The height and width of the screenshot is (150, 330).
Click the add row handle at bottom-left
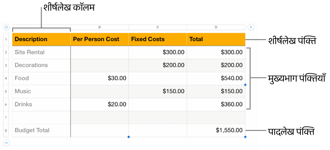click(6, 143)
